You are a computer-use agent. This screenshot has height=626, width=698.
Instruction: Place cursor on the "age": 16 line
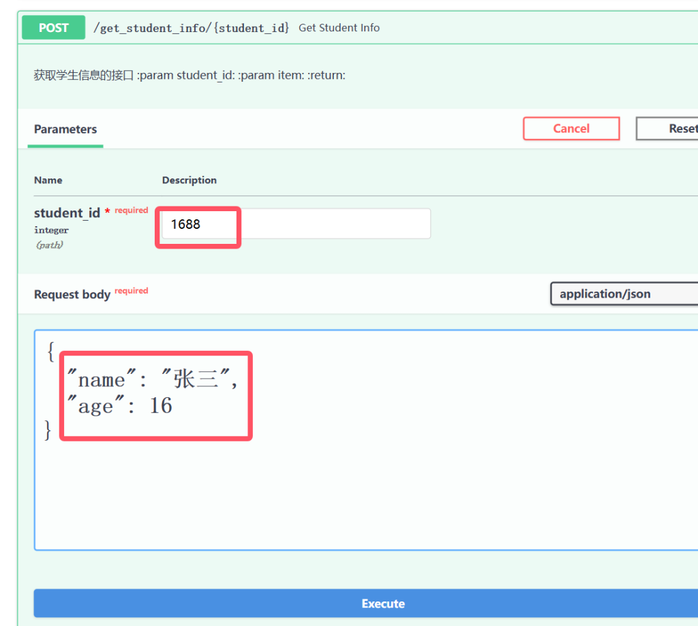tap(119, 407)
